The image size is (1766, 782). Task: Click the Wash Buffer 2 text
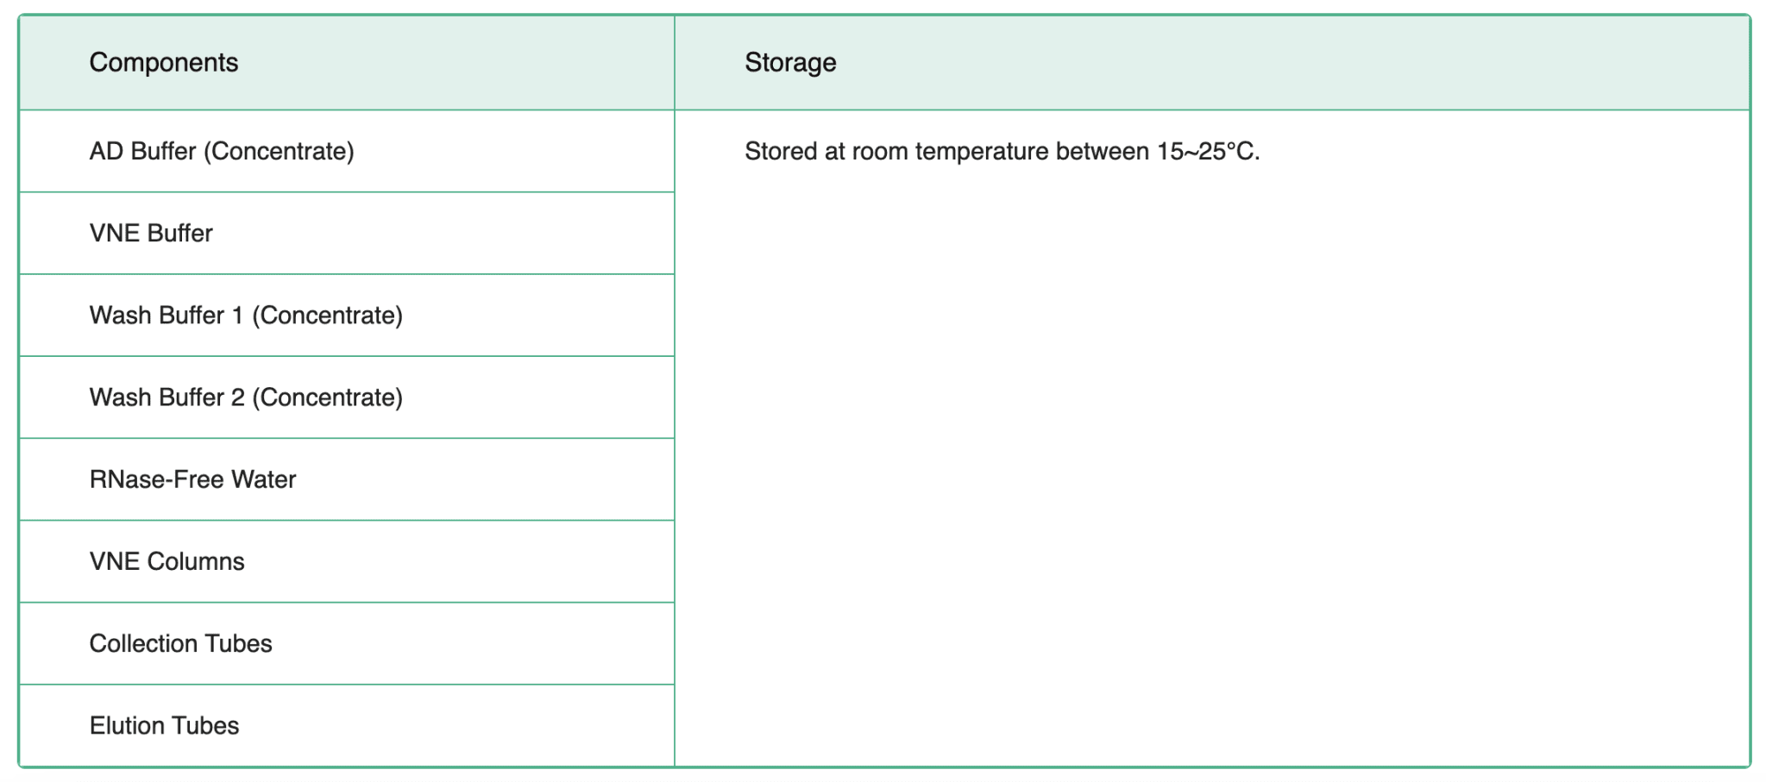pyautogui.click(x=167, y=397)
